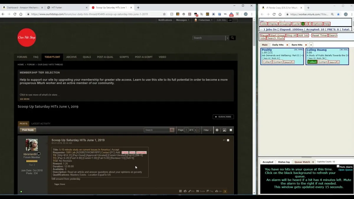Open the post tools gear icon
Viewport: 354px width, 199px height.
(217, 130)
